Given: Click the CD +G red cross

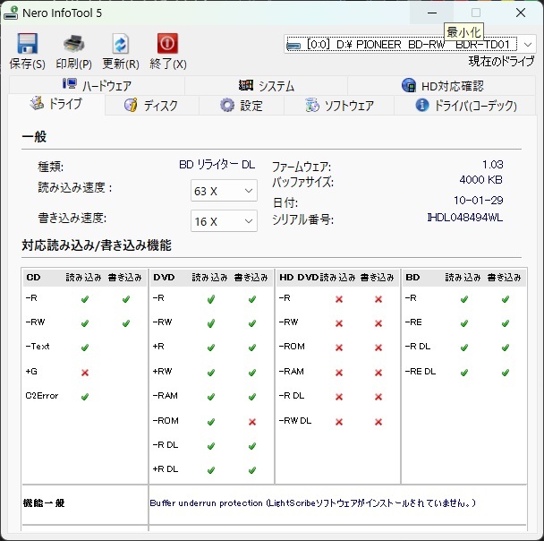Looking at the screenshot, I should point(85,373).
